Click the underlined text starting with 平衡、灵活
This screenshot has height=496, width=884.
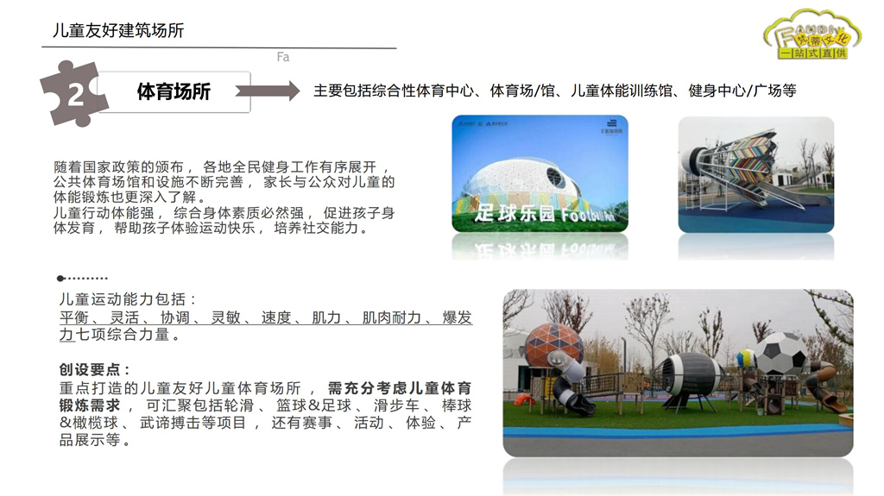[x=265, y=318]
